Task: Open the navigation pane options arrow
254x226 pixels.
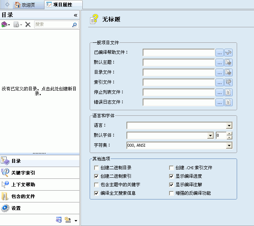Action: point(76,220)
